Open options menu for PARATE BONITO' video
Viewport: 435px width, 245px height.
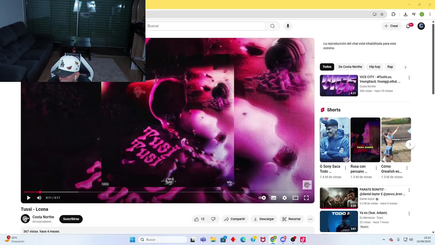tap(409, 190)
